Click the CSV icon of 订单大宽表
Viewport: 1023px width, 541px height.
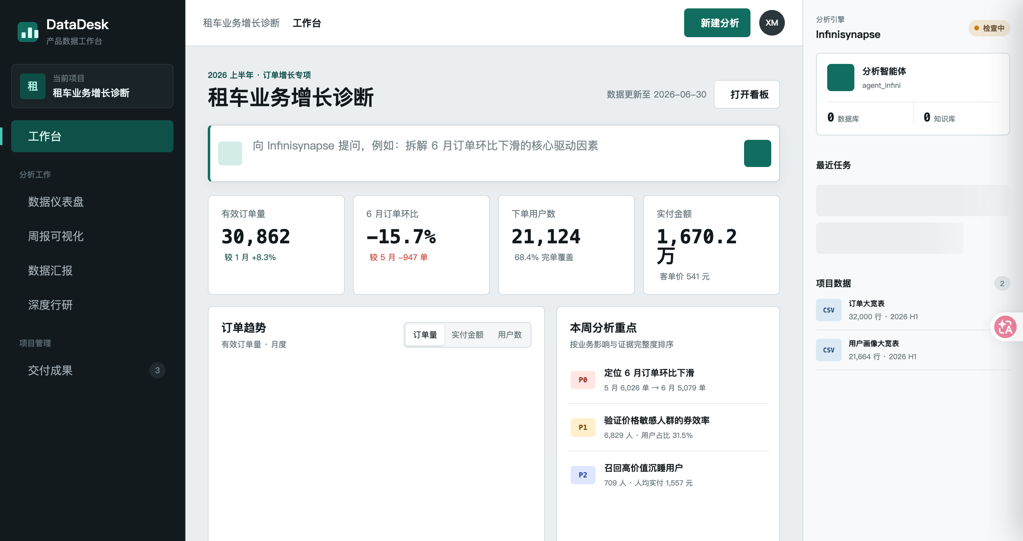(829, 310)
